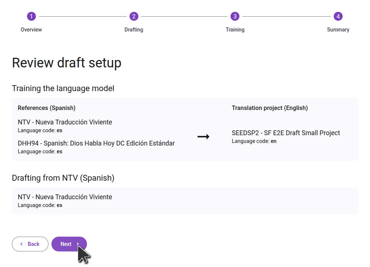Image resolution: width=370 pixels, height=267 pixels.
Task: Click the step 3 circle in stepper
Action: click(x=235, y=16)
